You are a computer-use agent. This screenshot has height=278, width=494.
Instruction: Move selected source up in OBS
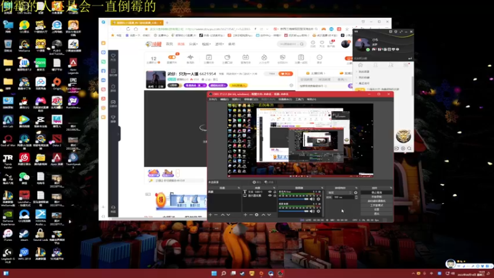264,214
